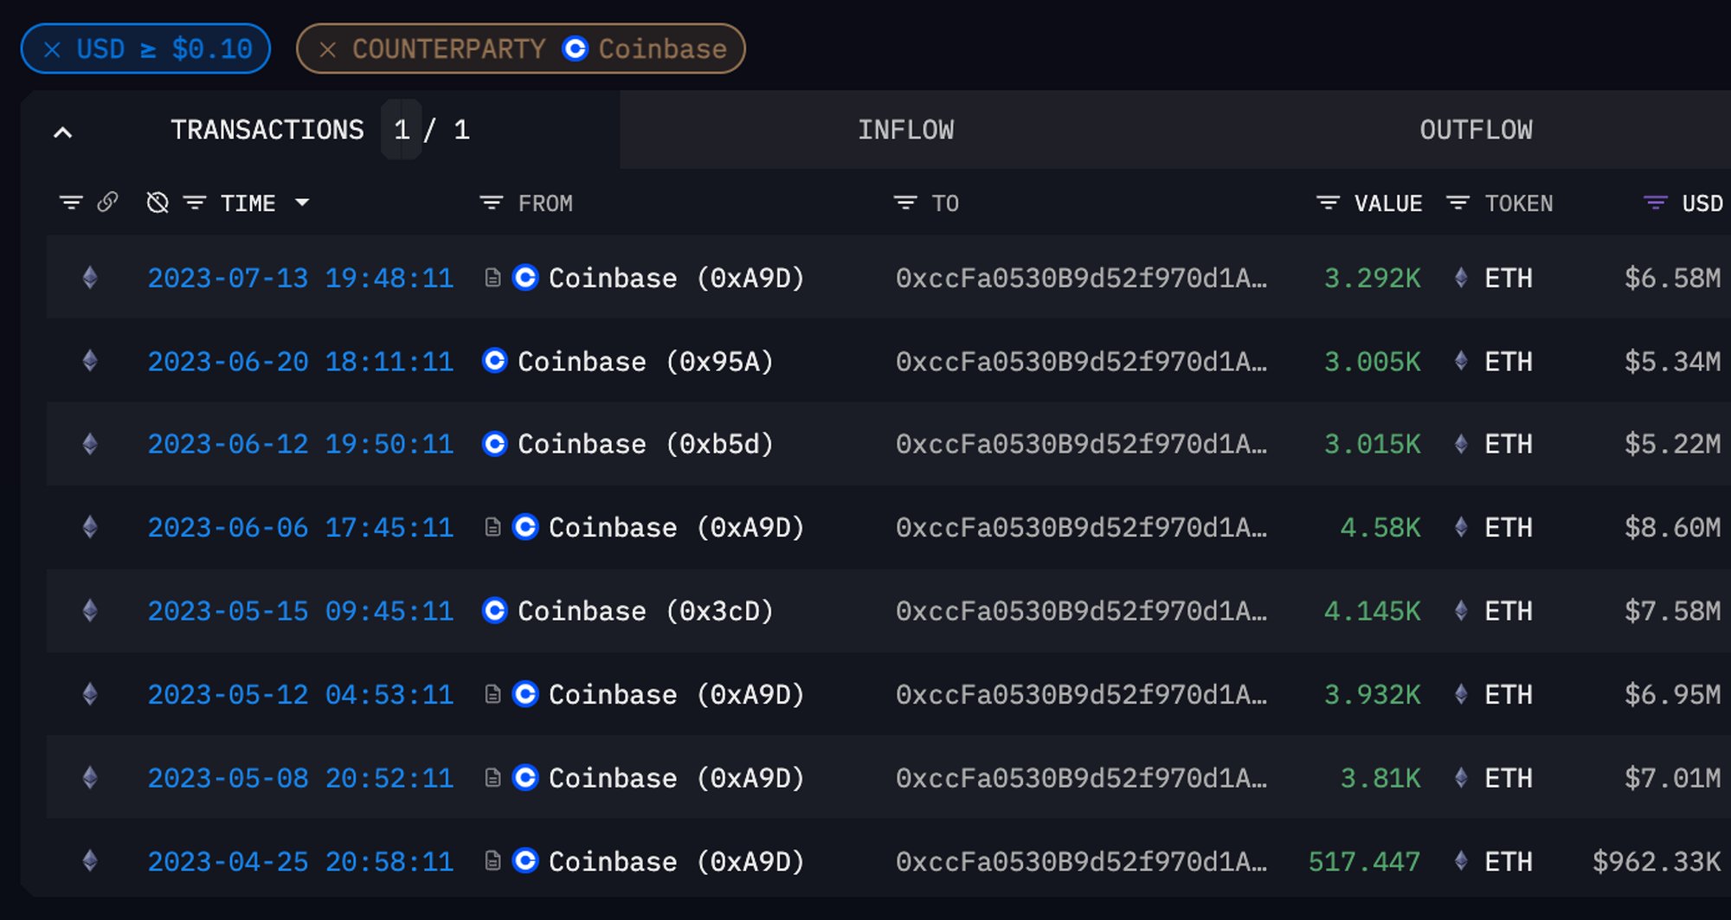The height and width of the screenshot is (920, 1731).
Task: Open transaction dated 2023-05-15 09:45:11
Action: coord(300,611)
